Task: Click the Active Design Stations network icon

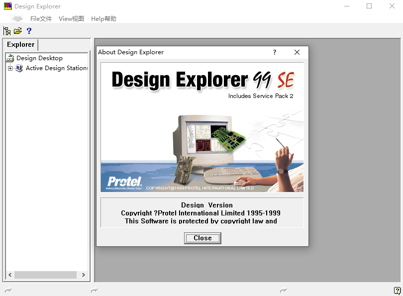Action: coord(19,68)
